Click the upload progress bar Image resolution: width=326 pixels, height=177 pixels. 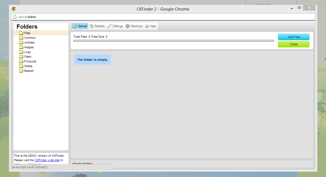coord(174,41)
